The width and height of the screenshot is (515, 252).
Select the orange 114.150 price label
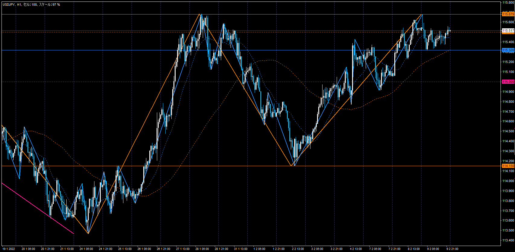coord(508,166)
